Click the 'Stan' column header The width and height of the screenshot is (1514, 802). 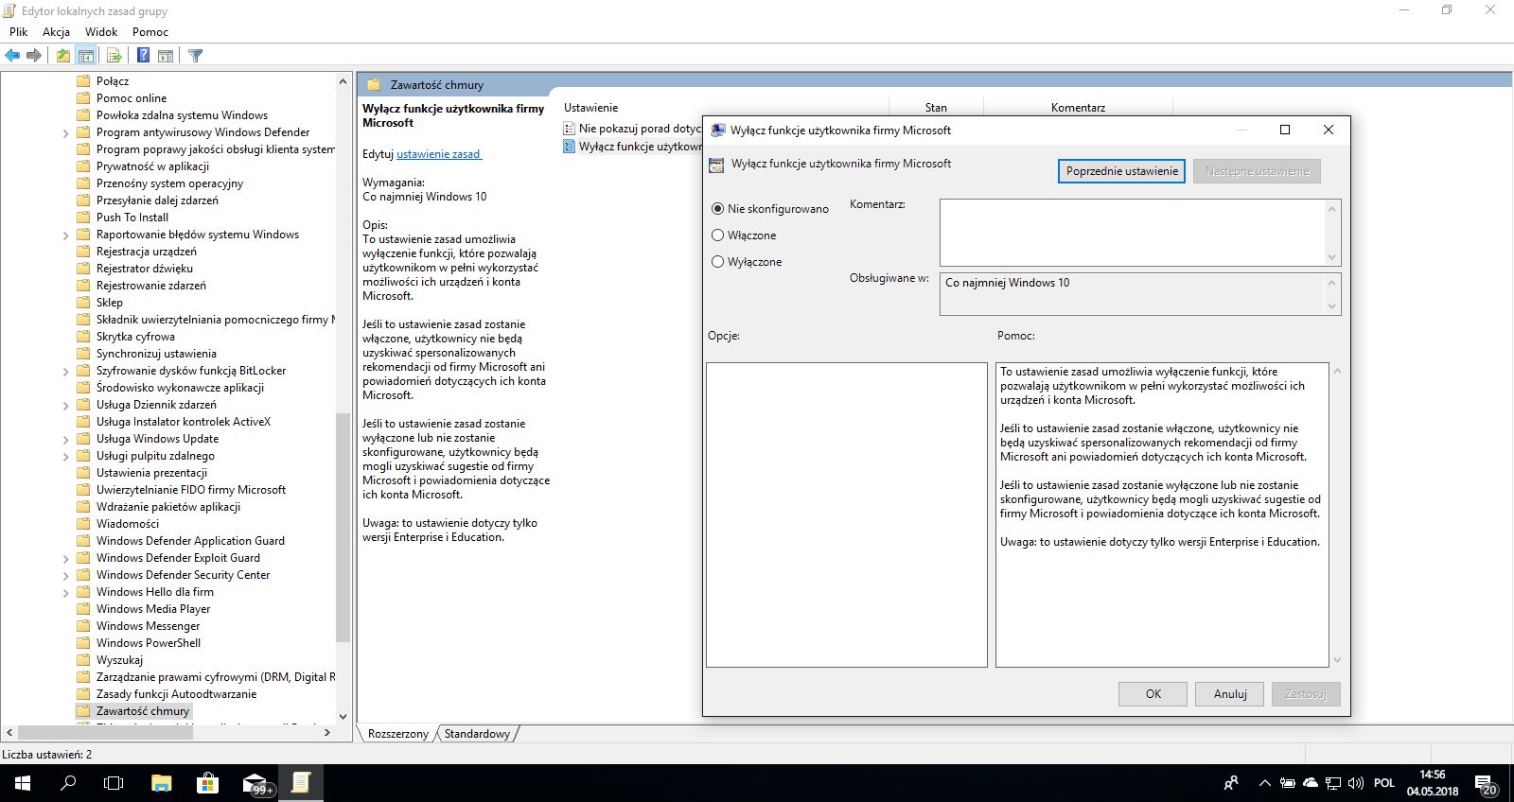(x=936, y=108)
